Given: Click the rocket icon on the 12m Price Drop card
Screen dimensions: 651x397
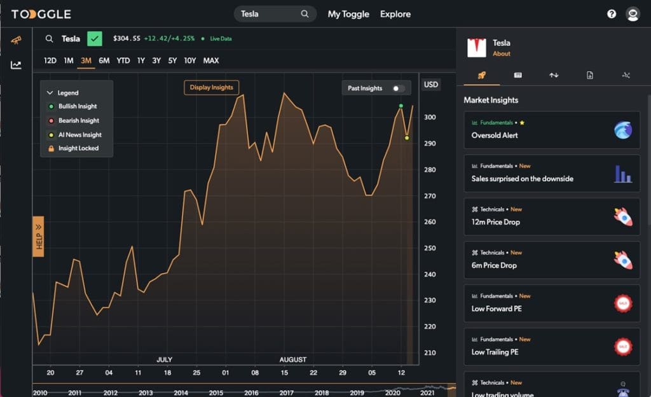Looking at the screenshot, I should (x=623, y=217).
